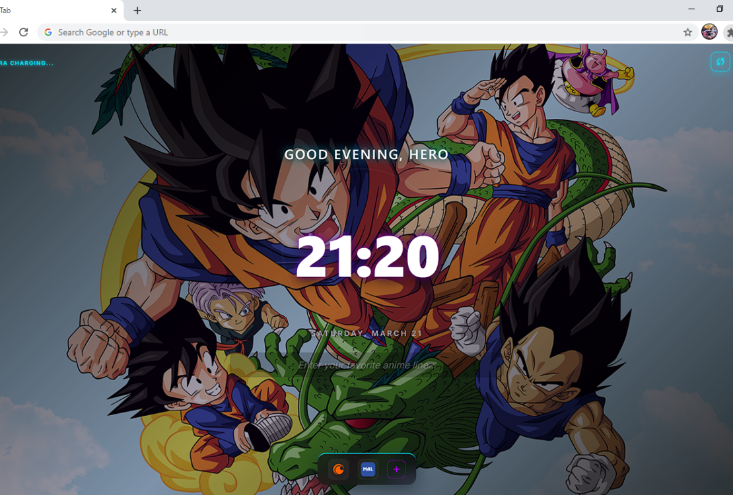Close the current browser tab

[x=114, y=11]
